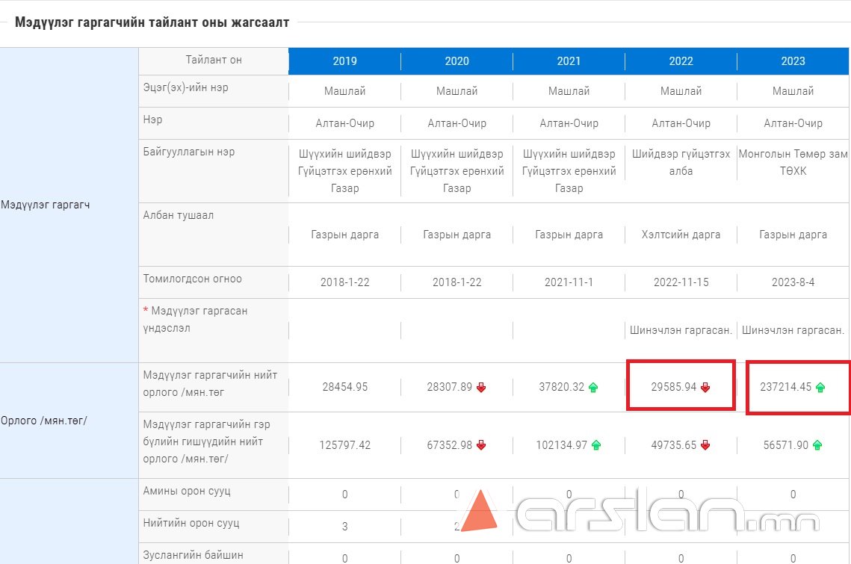Viewport: 851px width, 564px height.
Task: Click 'Монголын Төмөр зам ТӨХК' organization cell
Action: coord(793,162)
